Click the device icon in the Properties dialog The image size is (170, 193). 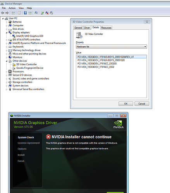[x=79, y=35]
